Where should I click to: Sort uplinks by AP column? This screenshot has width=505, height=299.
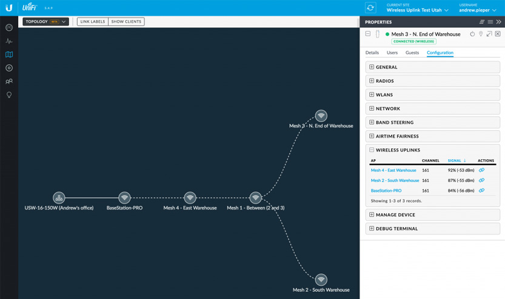pyautogui.click(x=373, y=160)
